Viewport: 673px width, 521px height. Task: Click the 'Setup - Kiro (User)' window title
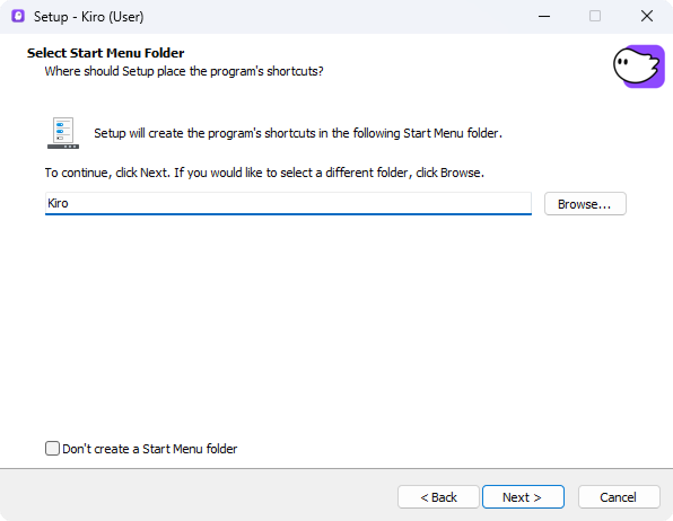89,17
